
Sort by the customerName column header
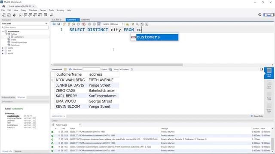pos(69,74)
